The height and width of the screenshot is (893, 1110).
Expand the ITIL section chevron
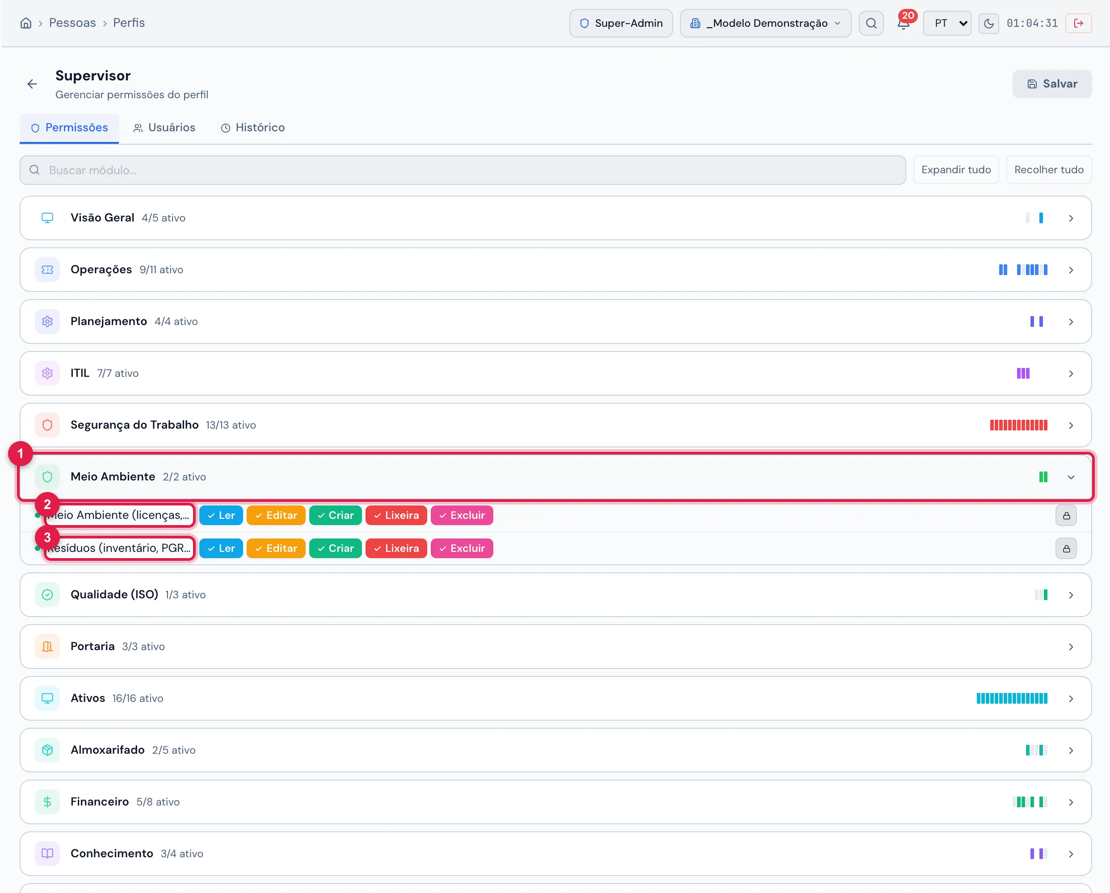[x=1071, y=373]
